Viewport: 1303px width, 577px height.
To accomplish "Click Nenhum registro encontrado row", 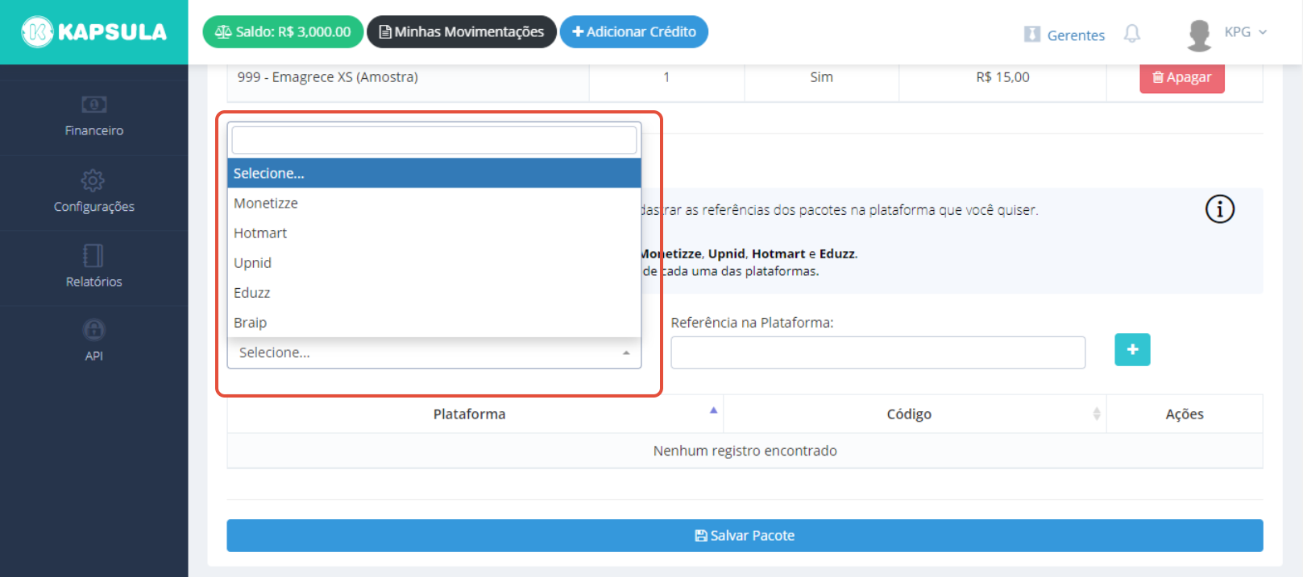I will [745, 451].
